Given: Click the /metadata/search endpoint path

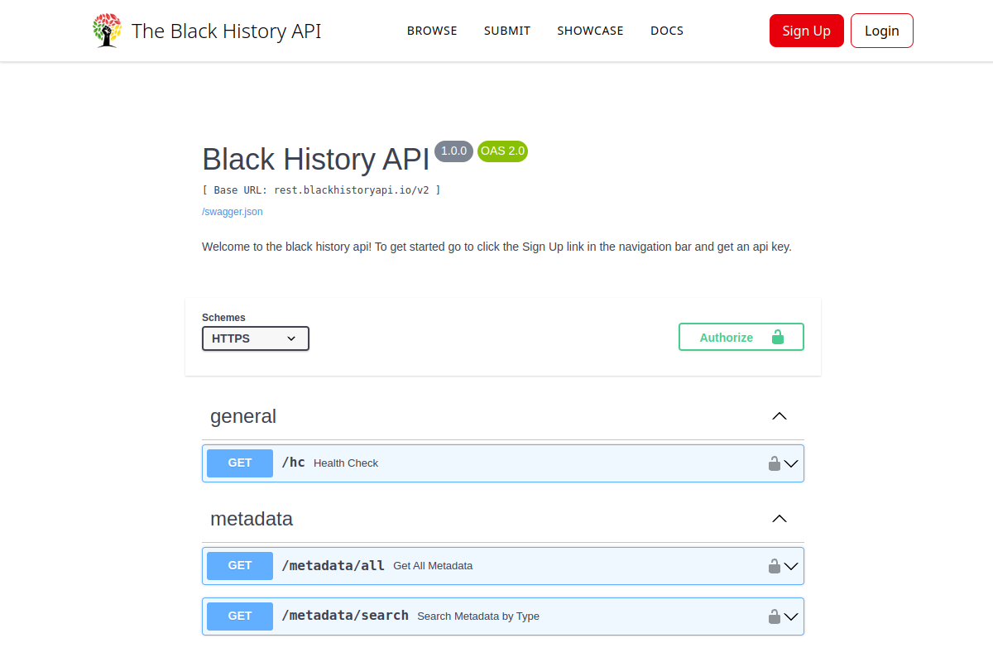Looking at the screenshot, I should [345, 616].
